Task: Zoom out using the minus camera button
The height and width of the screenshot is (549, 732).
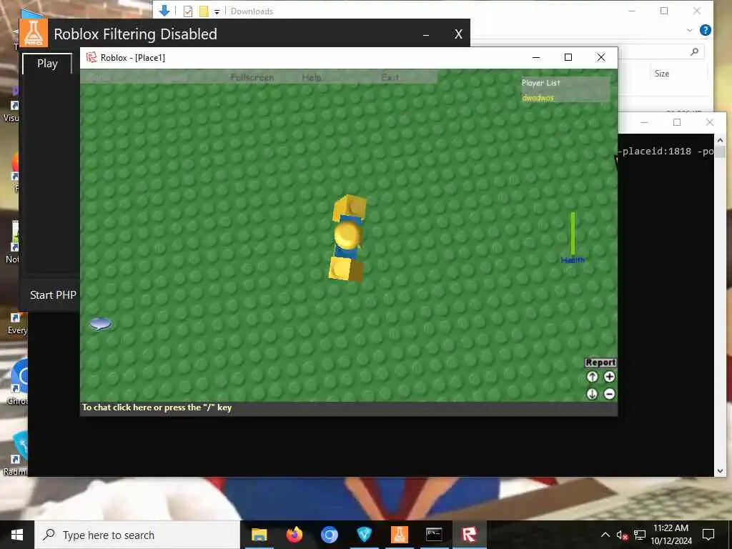Action: click(609, 394)
